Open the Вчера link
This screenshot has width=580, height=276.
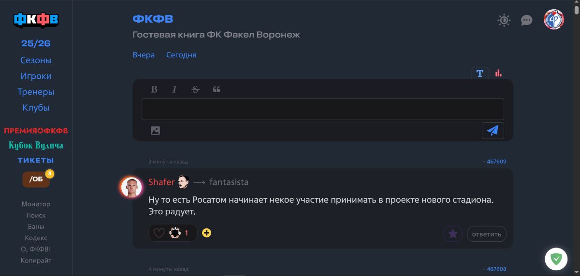[x=144, y=55]
